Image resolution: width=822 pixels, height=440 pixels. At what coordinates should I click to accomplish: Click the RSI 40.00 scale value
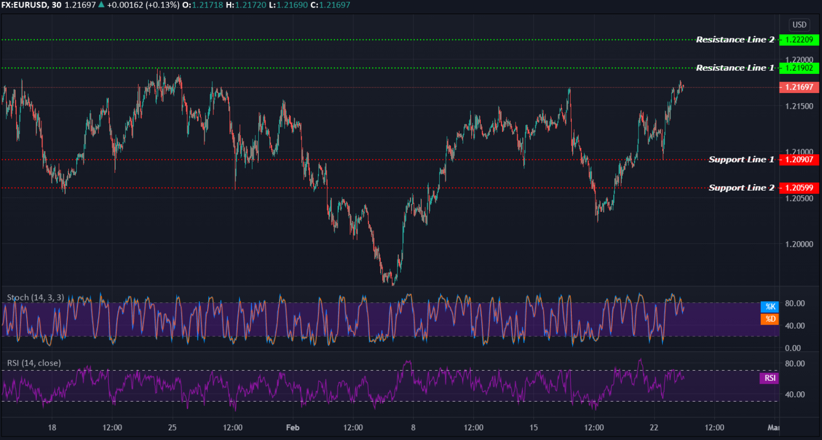(795, 394)
